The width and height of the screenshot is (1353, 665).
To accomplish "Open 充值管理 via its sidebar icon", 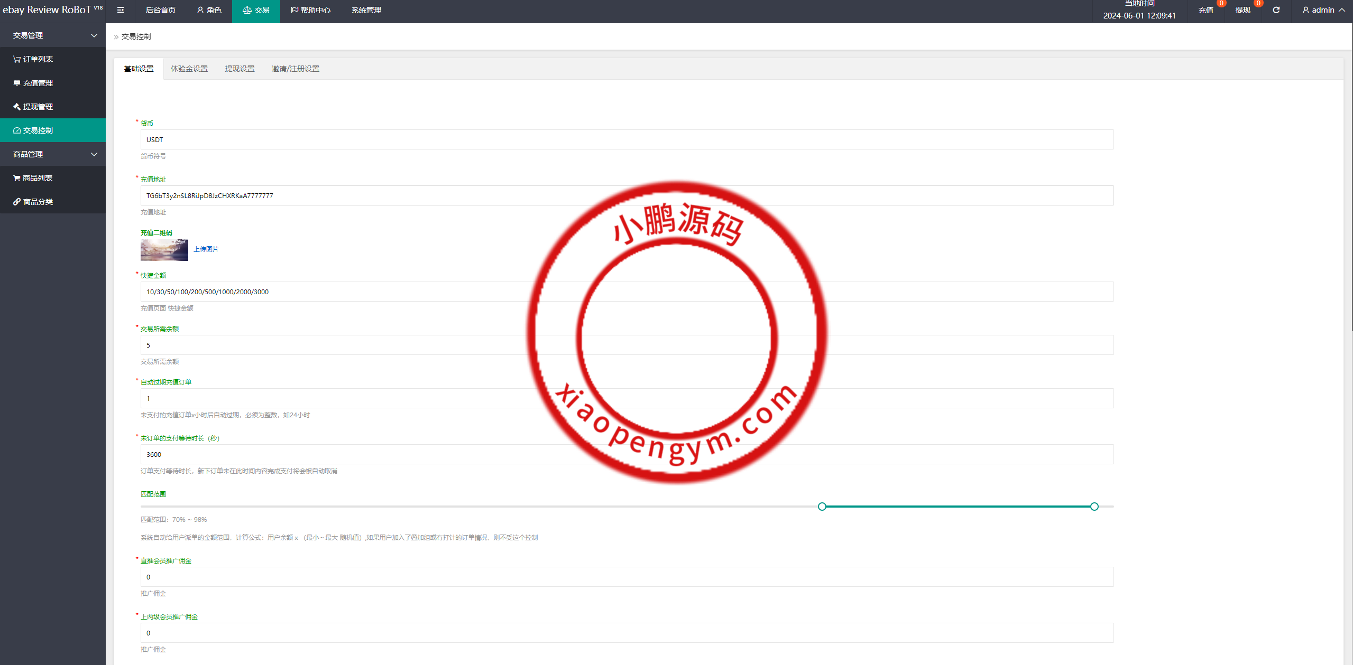I will coord(16,82).
